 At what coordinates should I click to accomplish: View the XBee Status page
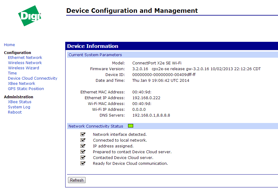20,102
